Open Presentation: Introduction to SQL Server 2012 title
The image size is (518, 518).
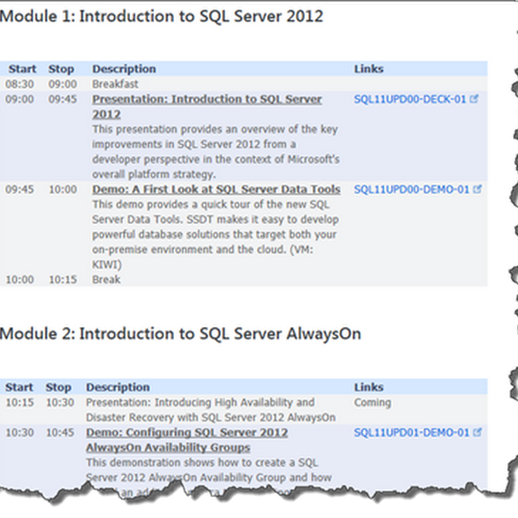click(207, 107)
